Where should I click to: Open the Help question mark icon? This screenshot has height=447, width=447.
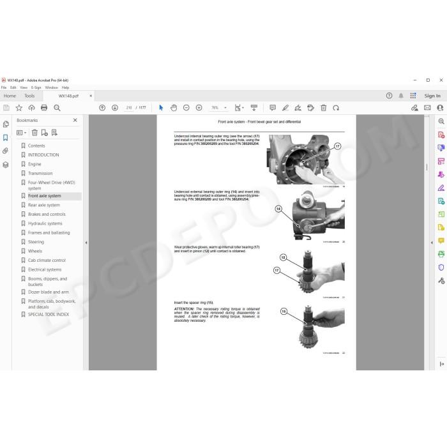389,96
